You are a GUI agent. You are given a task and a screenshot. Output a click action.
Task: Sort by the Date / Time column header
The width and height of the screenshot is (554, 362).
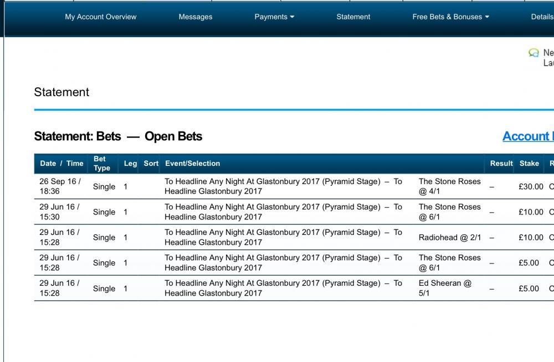point(61,164)
